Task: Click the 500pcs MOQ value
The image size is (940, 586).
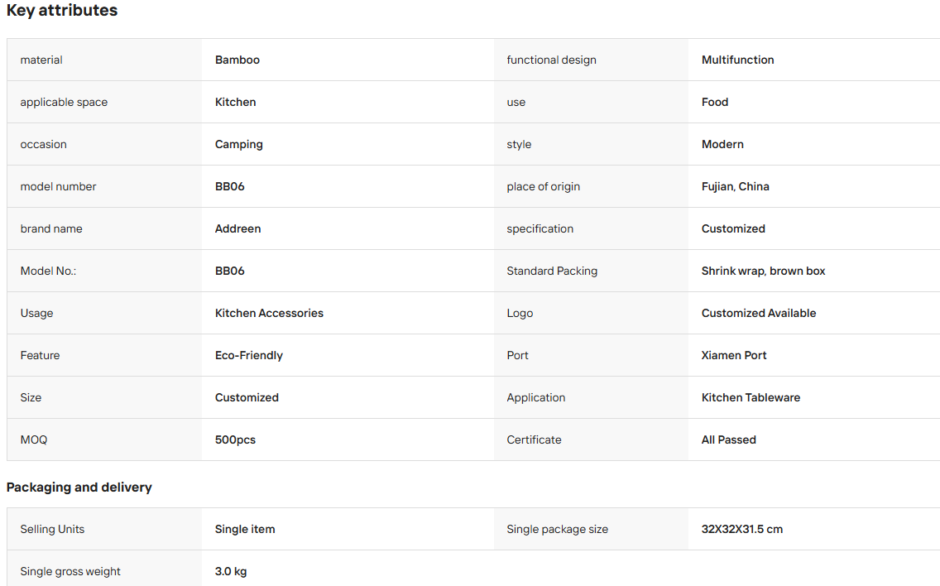Action: (x=235, y=439)
